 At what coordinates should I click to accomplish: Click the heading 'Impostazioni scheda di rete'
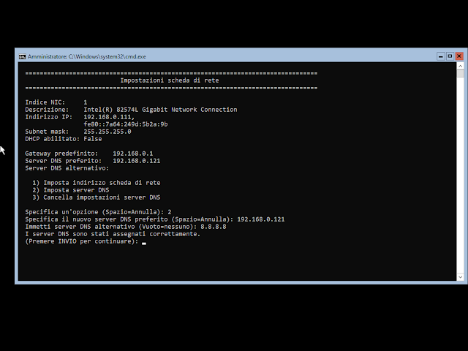(x=170, y=80)
